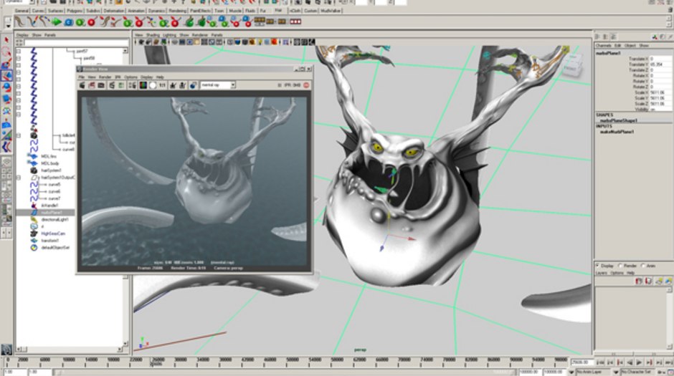Viewport: 674px width, 376px height.
Task: Click the first icon above the Channel Box
Action: tap(597, 37)
